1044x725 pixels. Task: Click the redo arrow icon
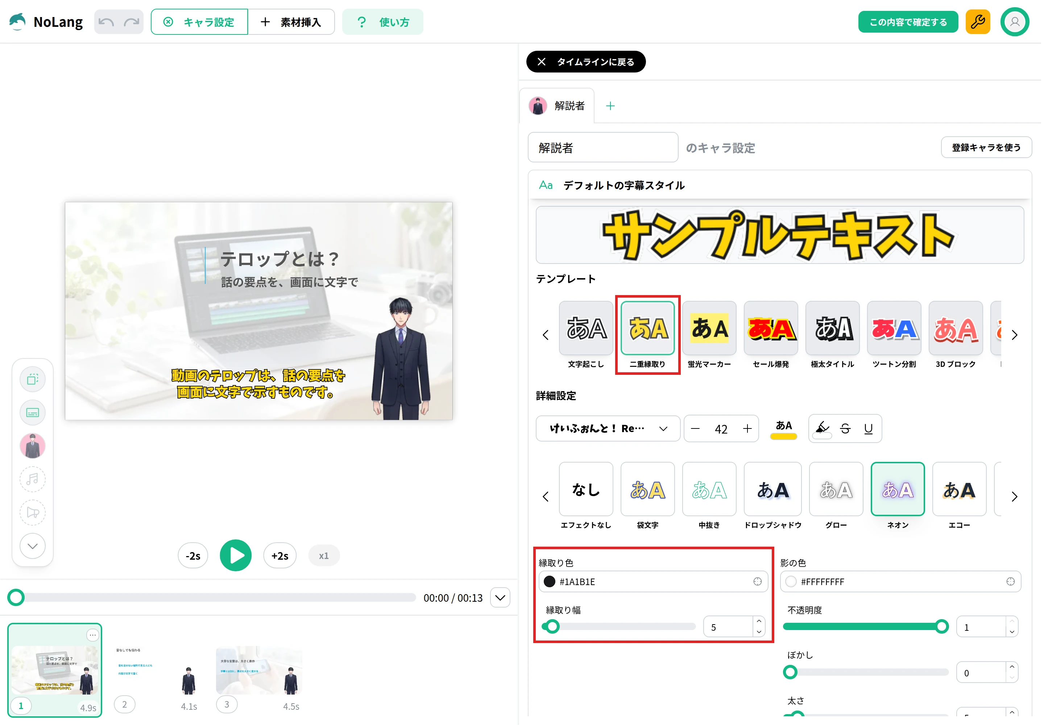(x=131, y=22)
